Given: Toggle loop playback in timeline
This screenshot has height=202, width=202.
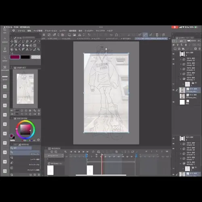Looking at the screenshot, I should [93, 152].
